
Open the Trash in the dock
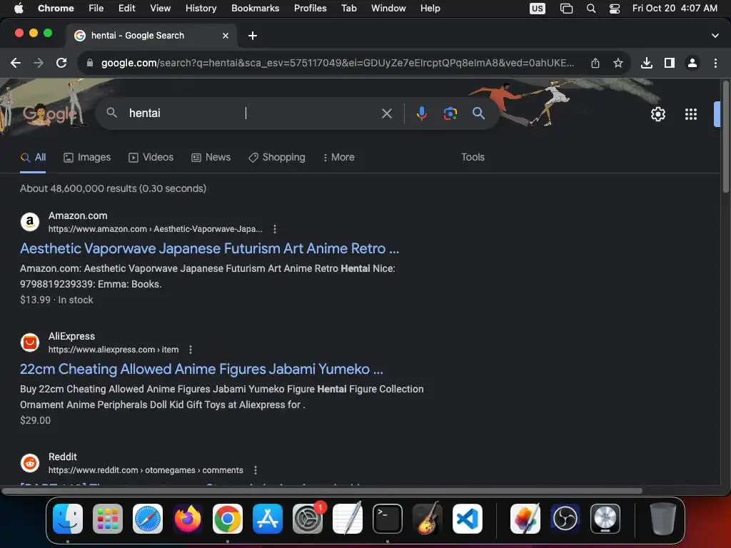pos(662,519)
